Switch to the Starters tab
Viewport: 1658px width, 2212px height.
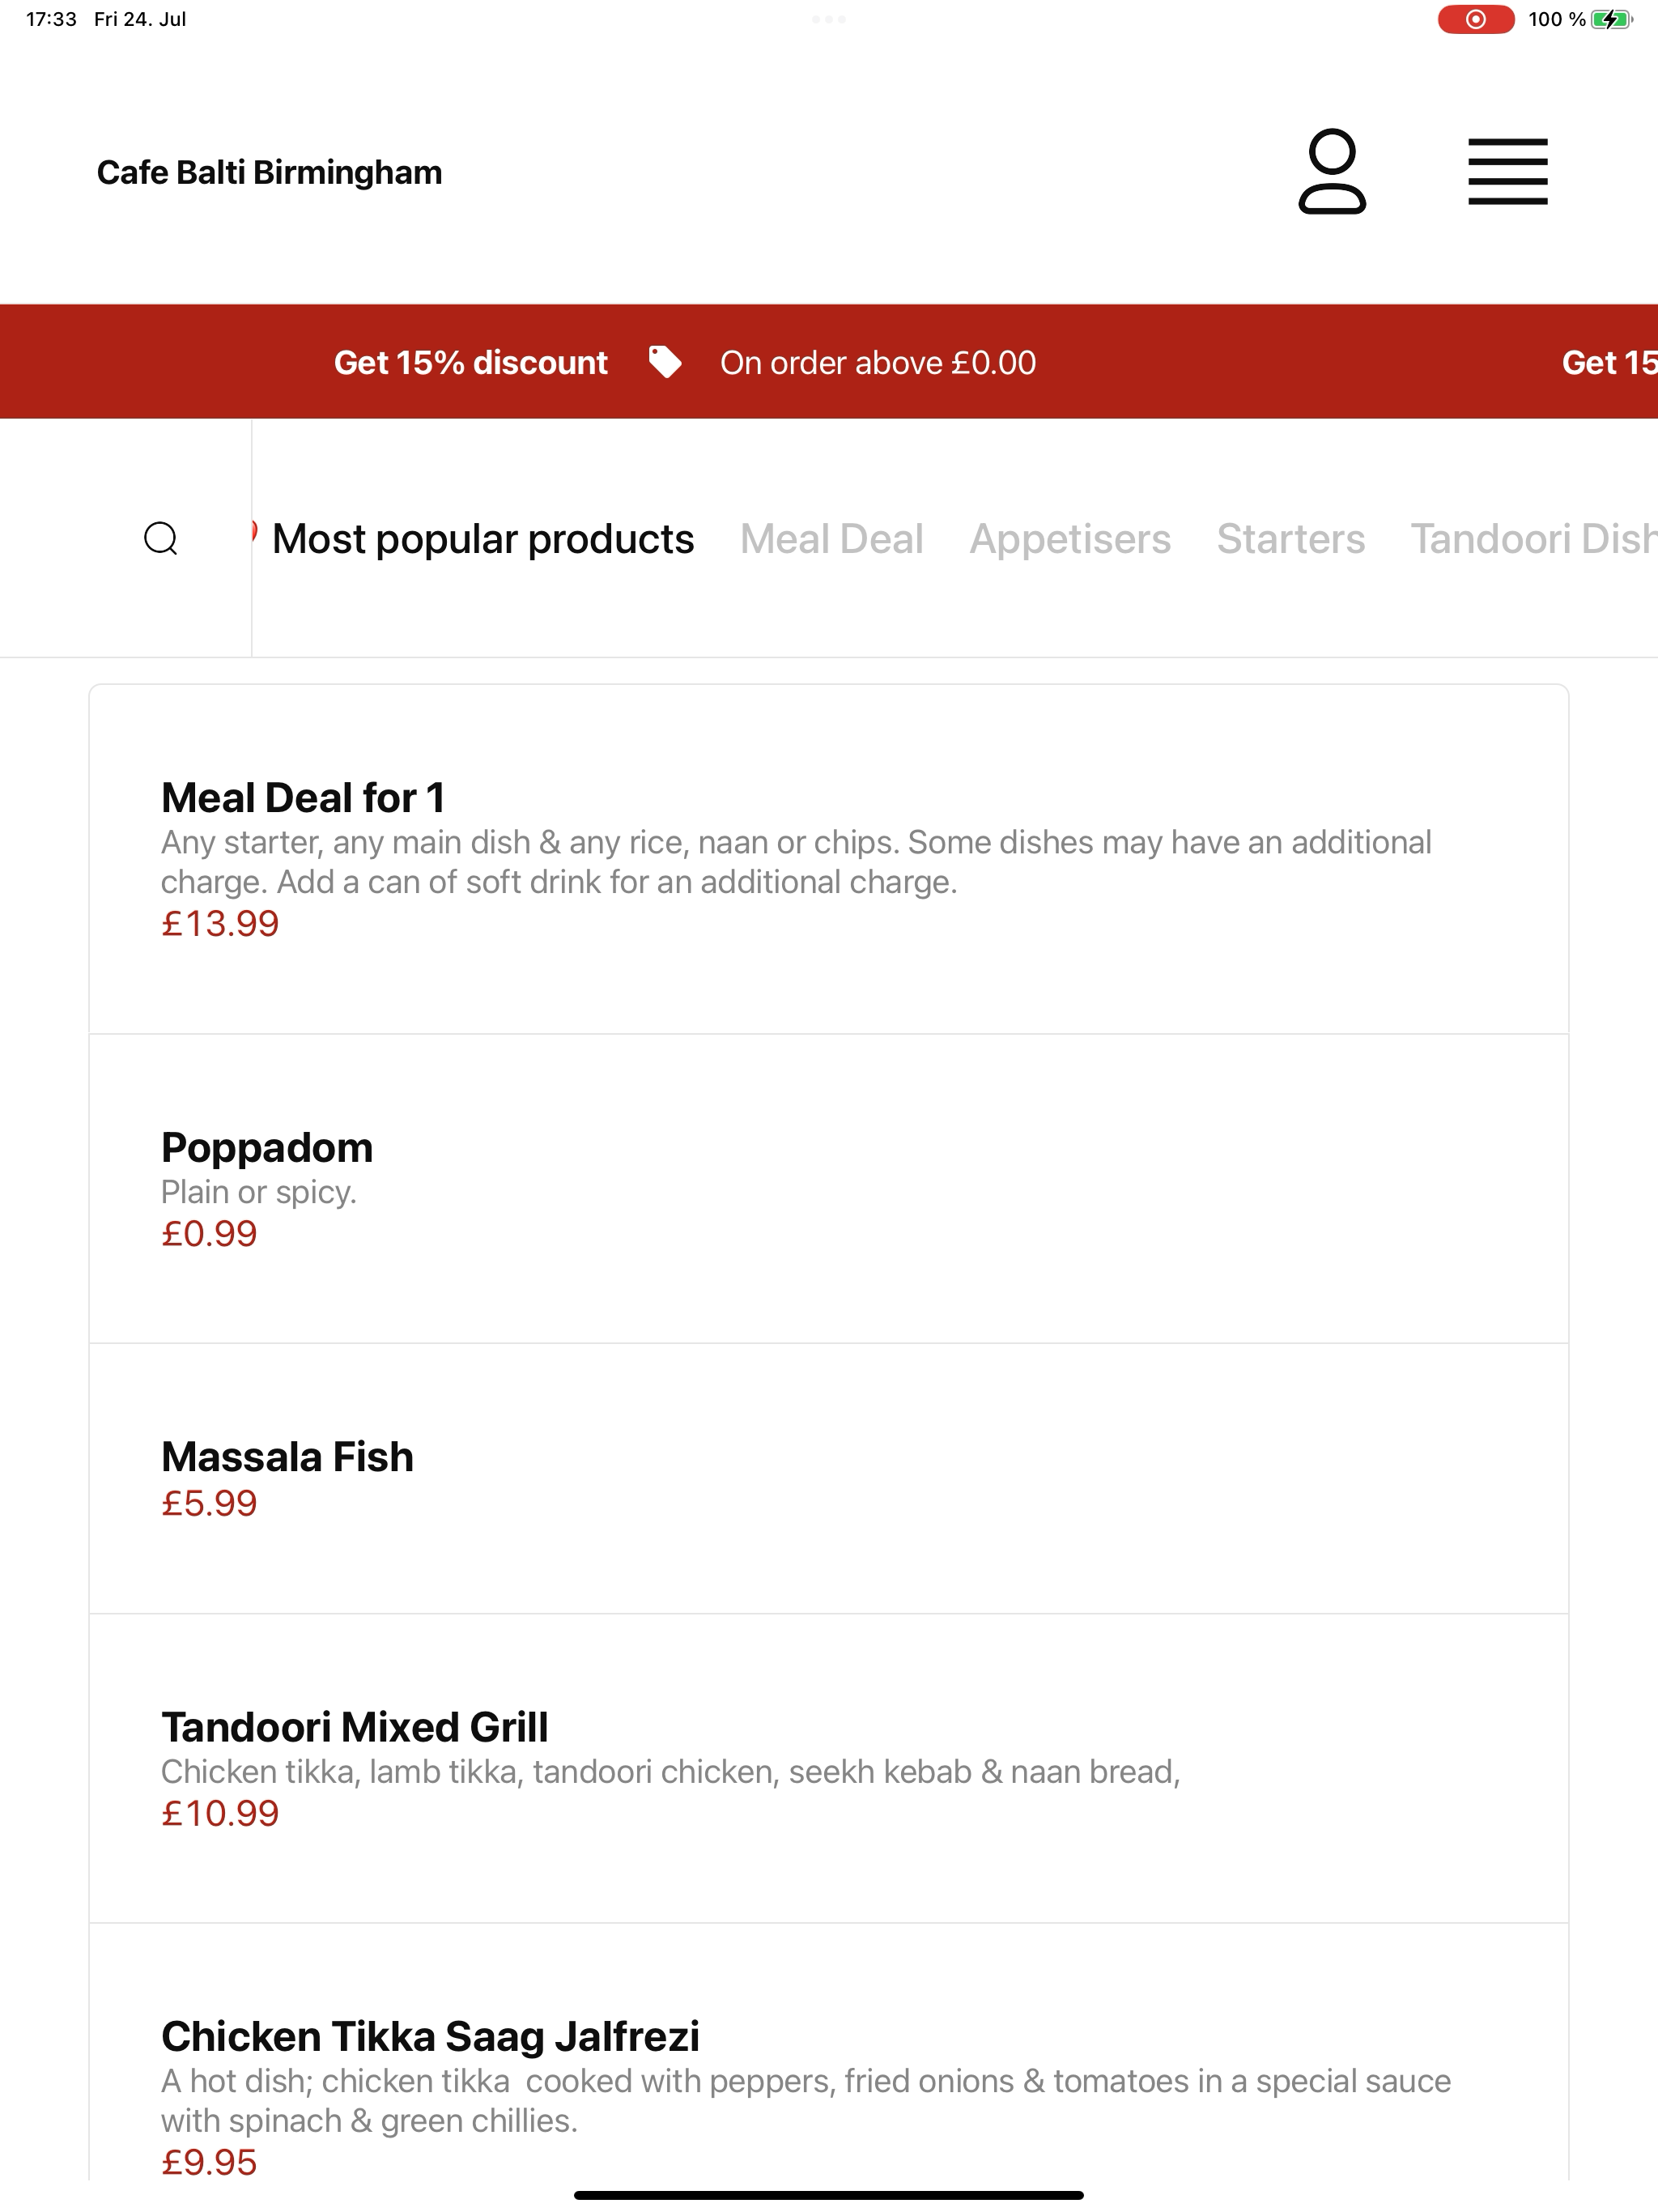pyautogui.click(x=1291, y=539)
